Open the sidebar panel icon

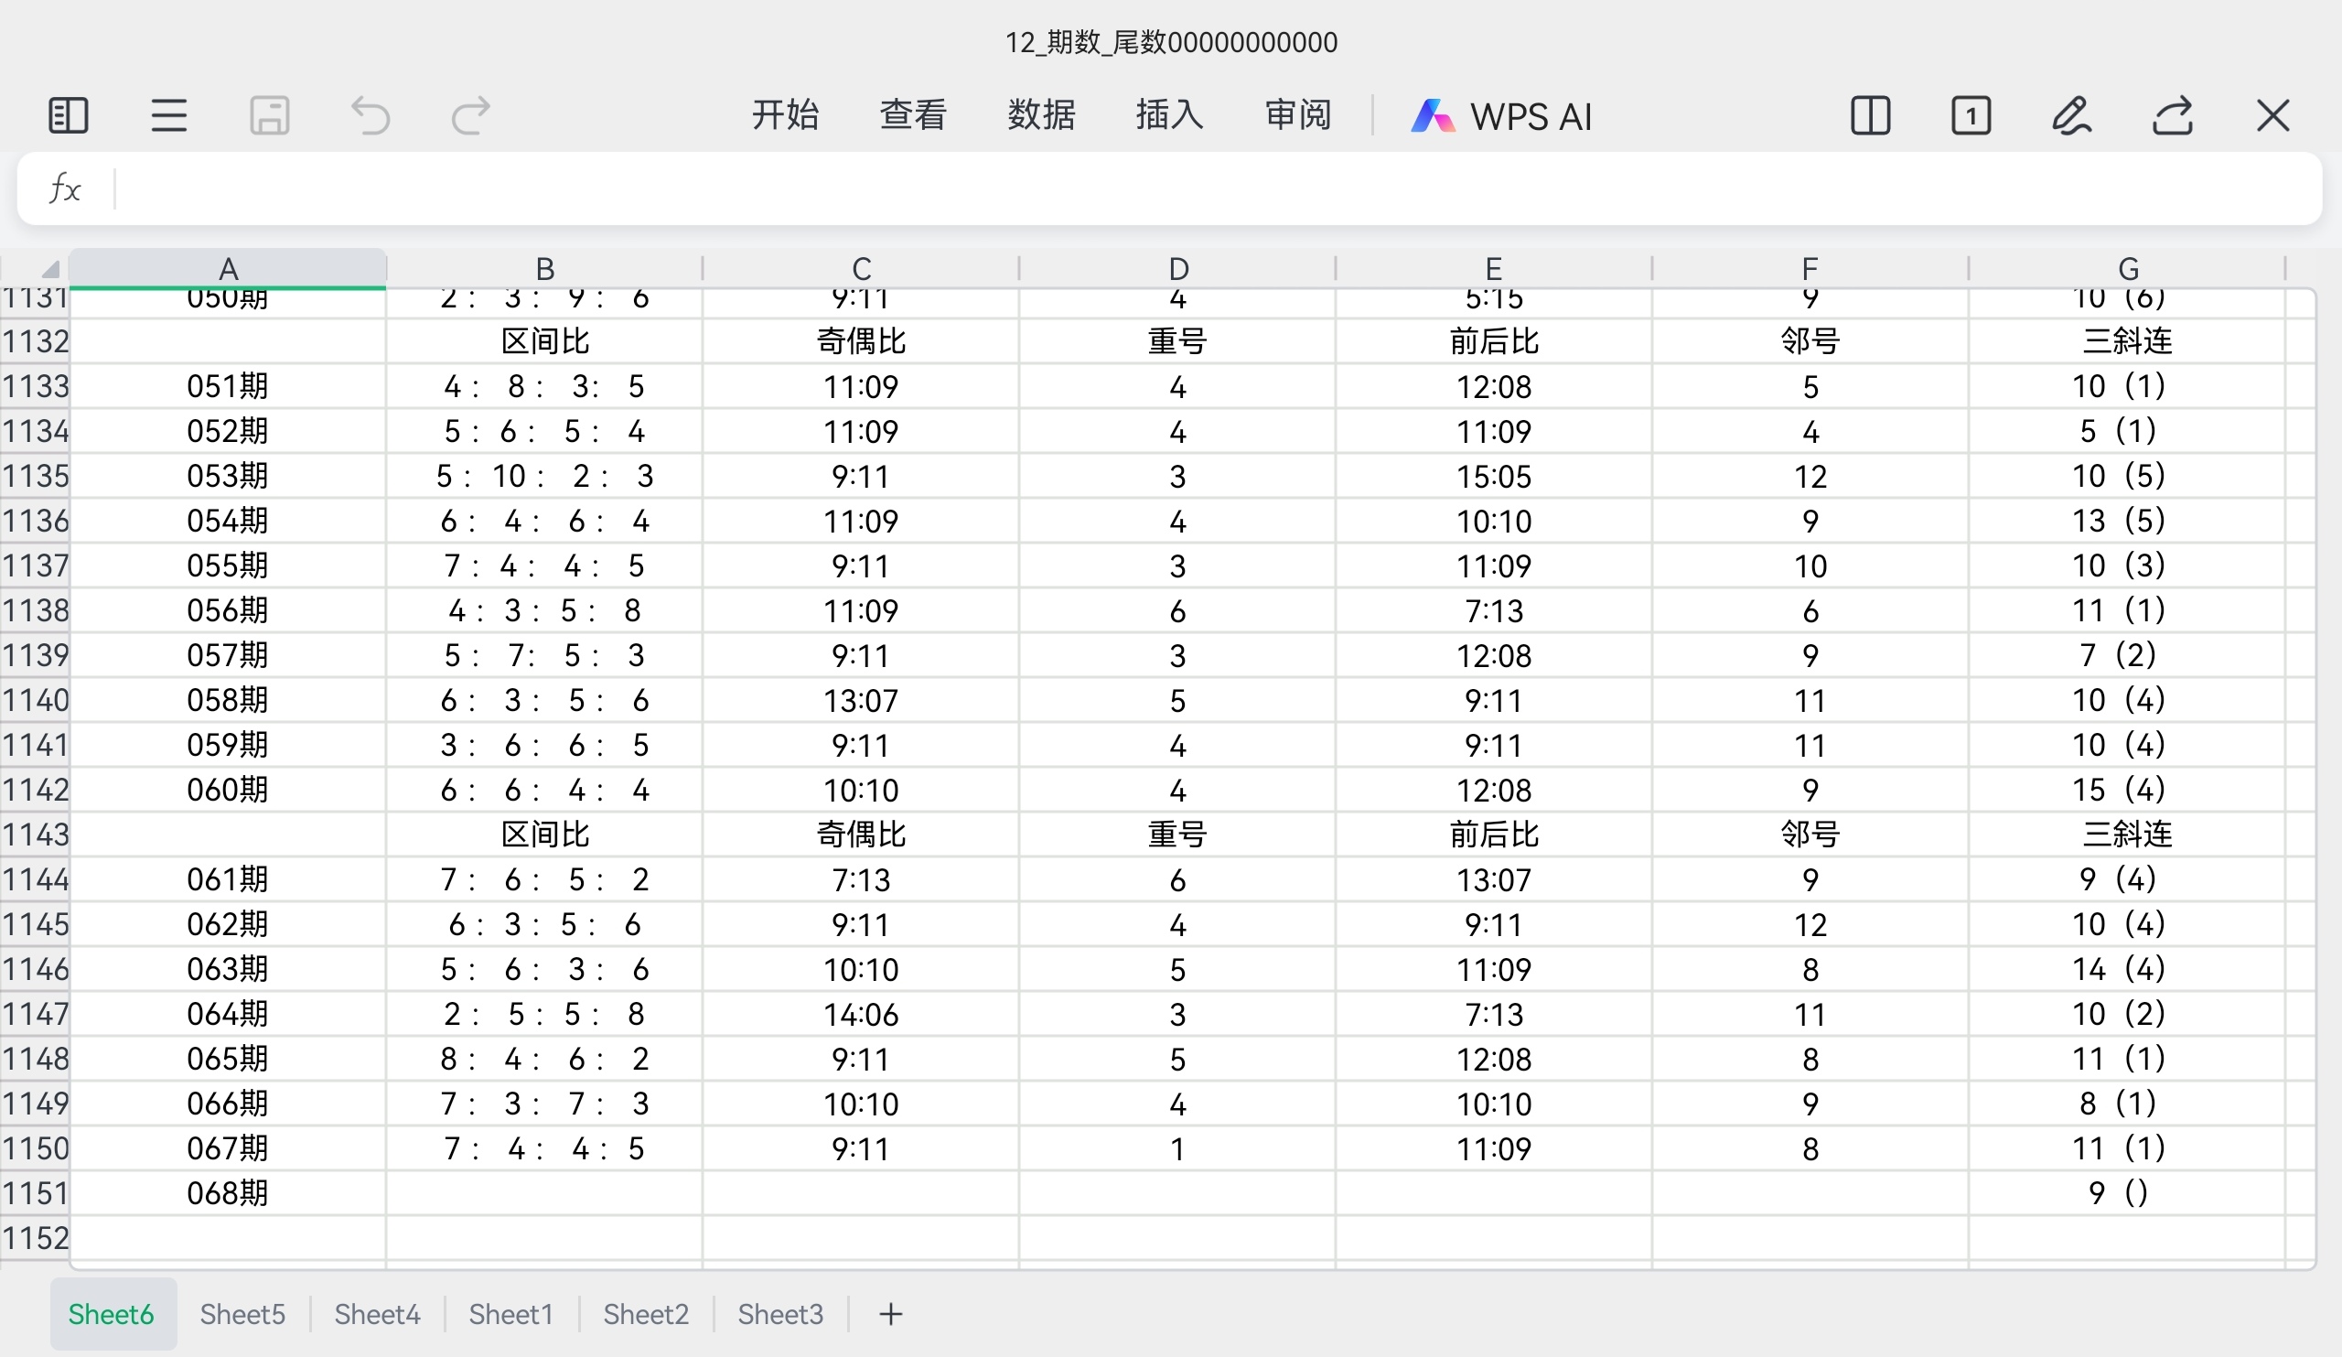[68, 116]
